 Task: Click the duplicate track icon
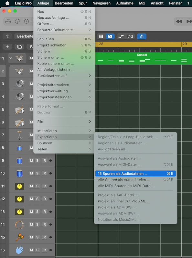click(x=19, y=47)
